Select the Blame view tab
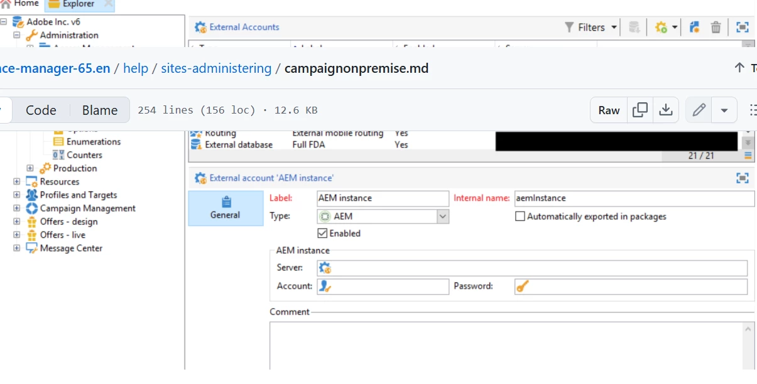 [99, 110]
